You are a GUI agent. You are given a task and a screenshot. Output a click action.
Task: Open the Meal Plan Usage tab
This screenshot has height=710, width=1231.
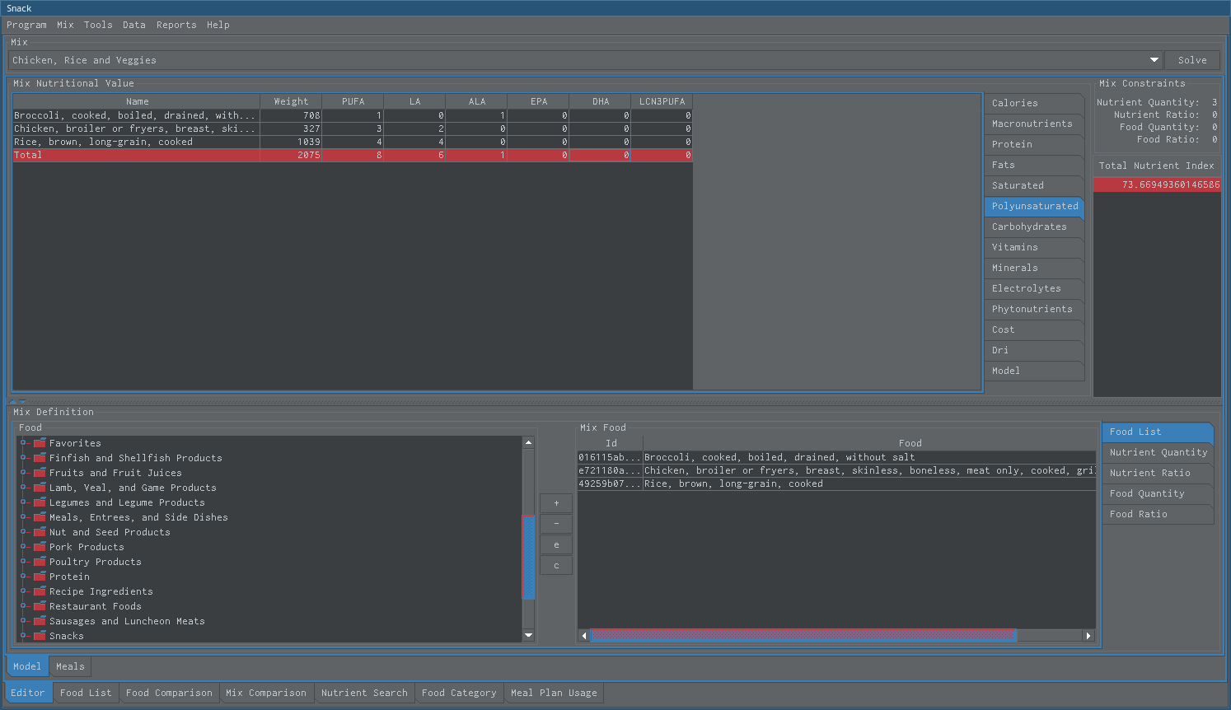(x=554, y=693)
